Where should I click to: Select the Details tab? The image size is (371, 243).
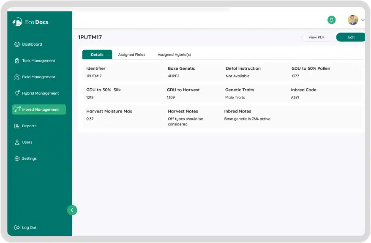(x=97, y=55)
